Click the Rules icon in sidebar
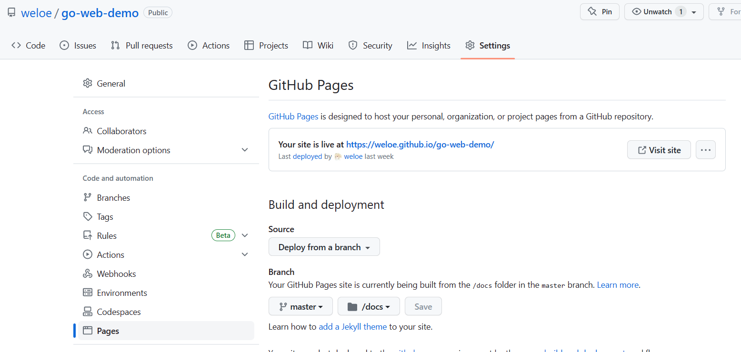The height and width of the screenshot is (352, 741). pos(88,235)
